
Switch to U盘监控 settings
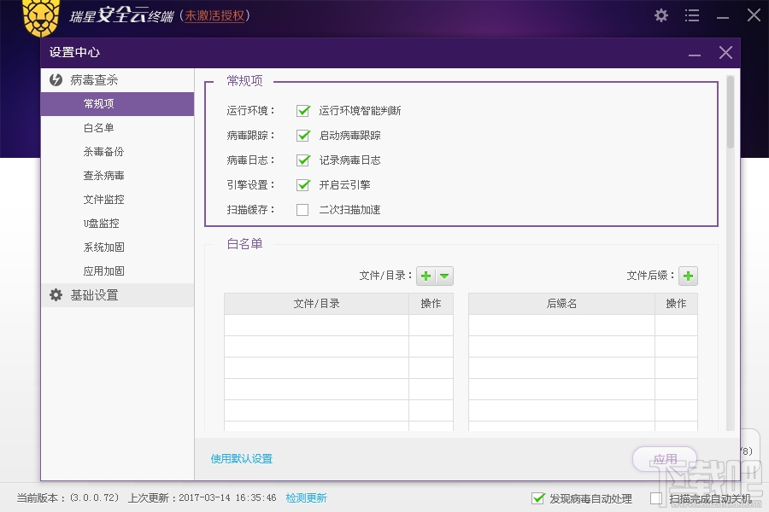tap(103, 223)
